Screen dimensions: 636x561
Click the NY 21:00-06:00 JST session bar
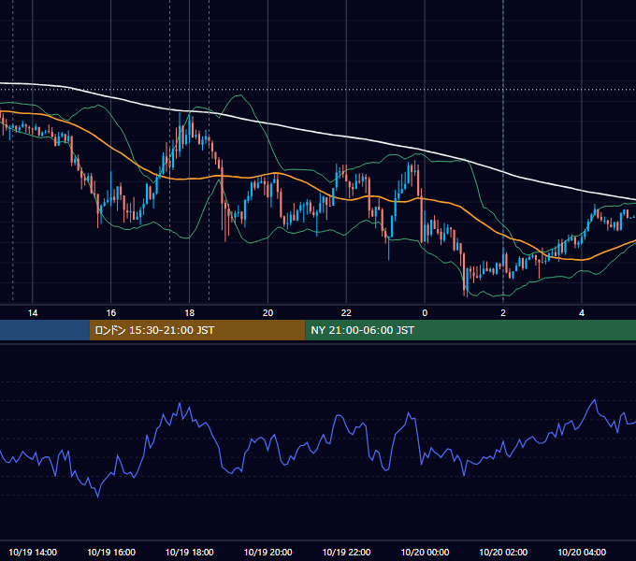pyautogui.click(x=470, y=330)
